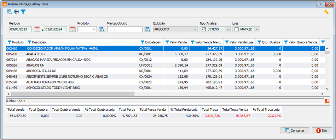Open the Tipo Análise dropdown arrow

[x=228, y=29]
